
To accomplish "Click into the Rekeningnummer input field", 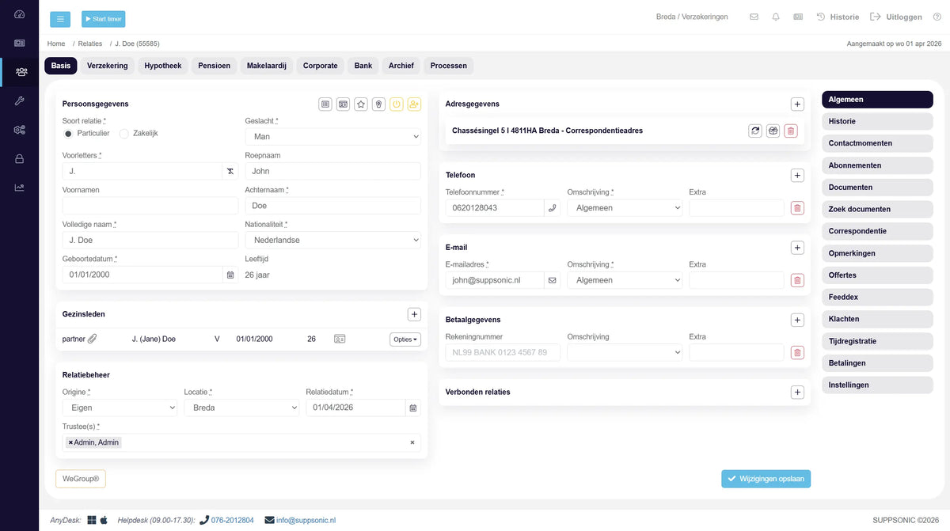I will click(503, 352).
